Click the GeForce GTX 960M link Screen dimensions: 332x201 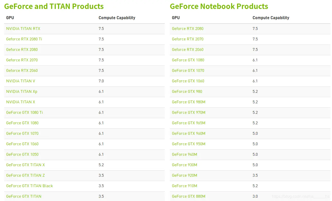pos(189,133)
